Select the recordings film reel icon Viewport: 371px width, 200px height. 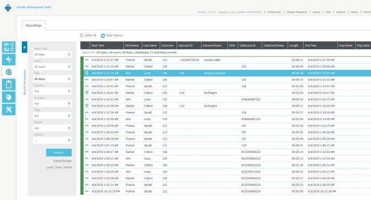tap(9, 72)
